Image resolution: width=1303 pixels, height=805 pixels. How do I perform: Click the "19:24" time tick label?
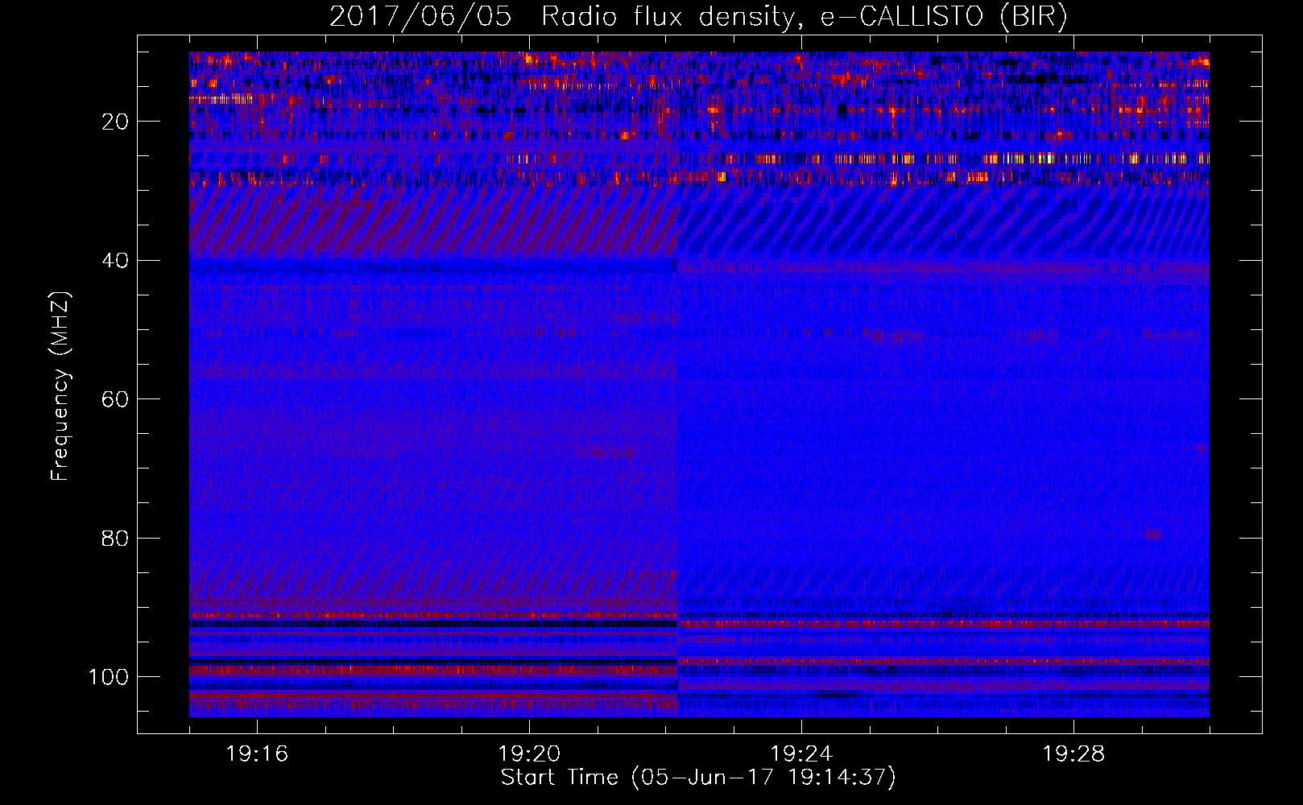coord(801,754)
